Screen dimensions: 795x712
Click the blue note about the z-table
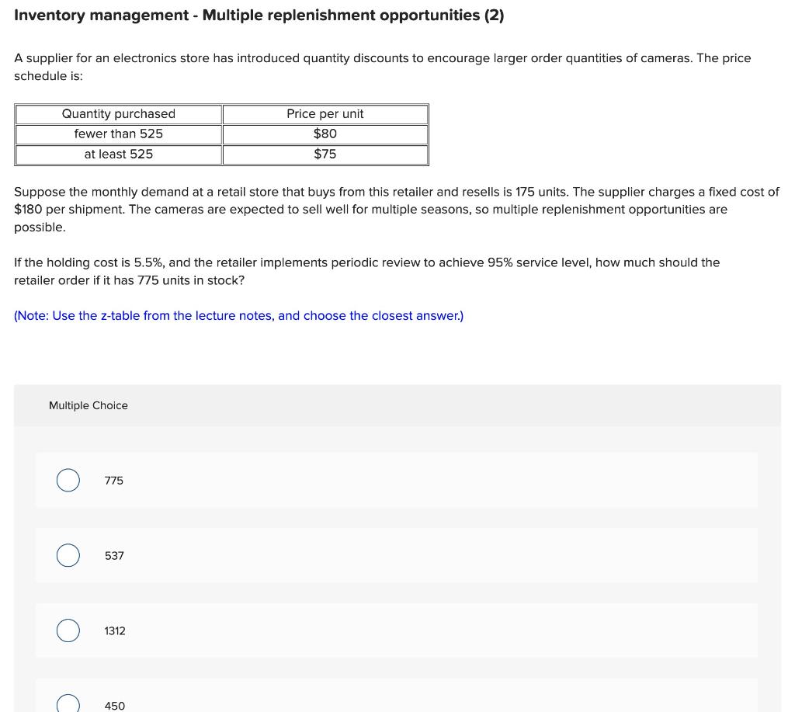(238, 315)
